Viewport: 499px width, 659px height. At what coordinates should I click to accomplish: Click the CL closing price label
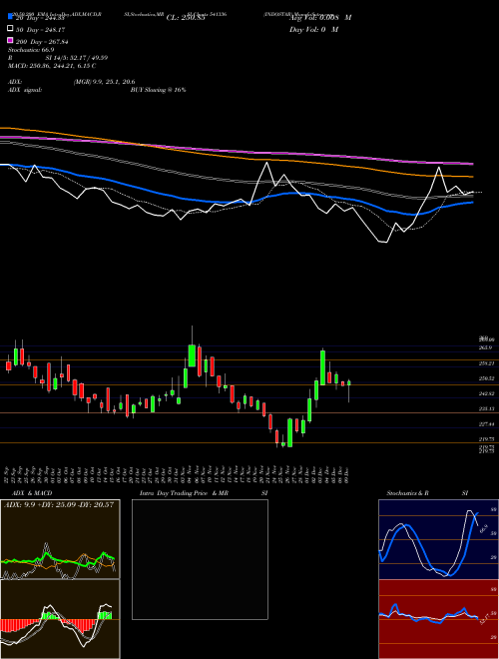click(x=186, y=18)
